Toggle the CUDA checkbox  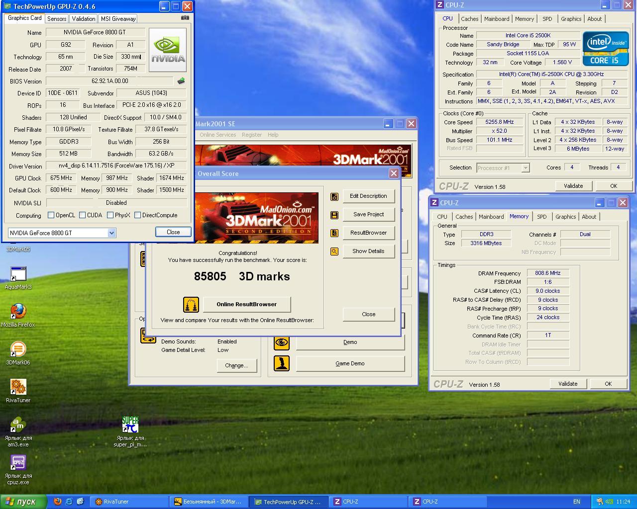tap(83, 215)
